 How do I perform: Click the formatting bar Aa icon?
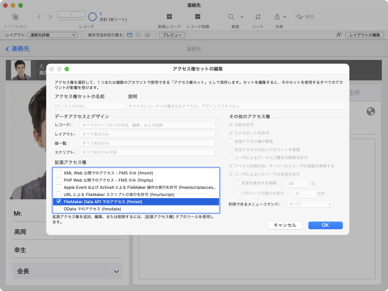339,35
